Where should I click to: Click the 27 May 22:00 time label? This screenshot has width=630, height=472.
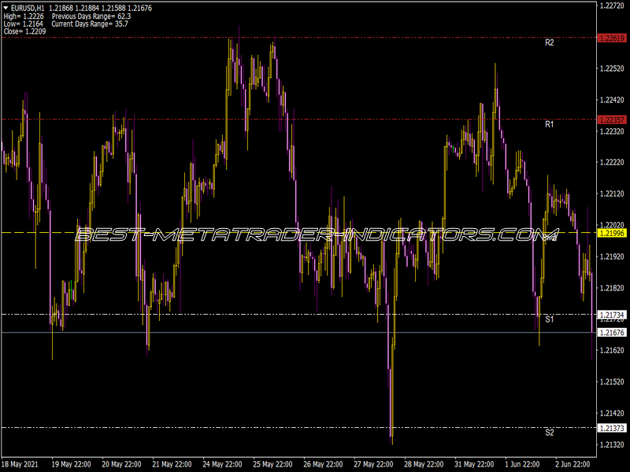point(373,464)
